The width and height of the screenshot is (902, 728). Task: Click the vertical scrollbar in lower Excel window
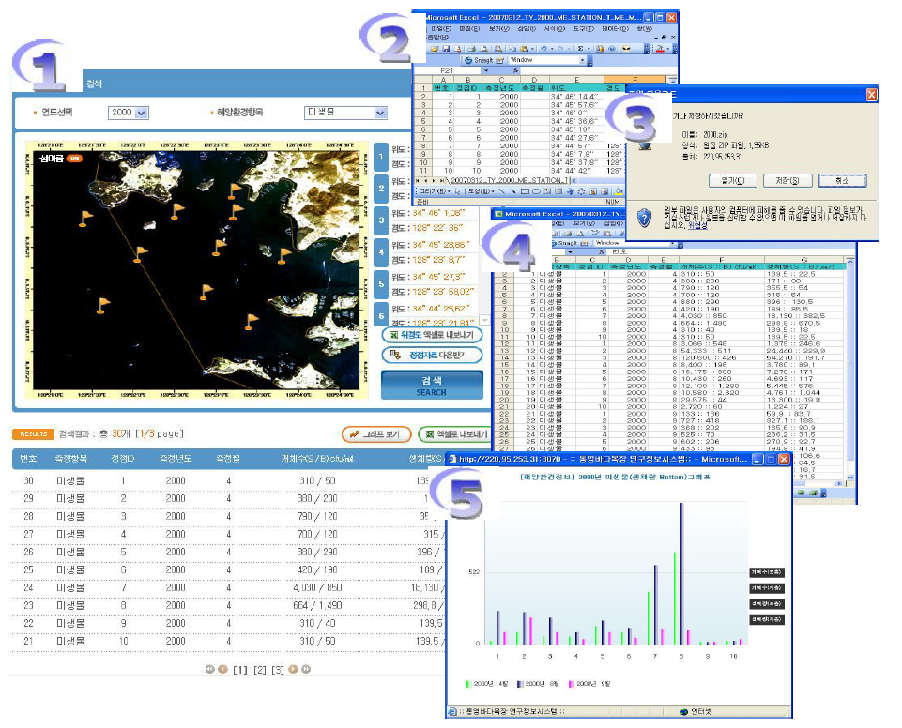(x=850, y=368)
